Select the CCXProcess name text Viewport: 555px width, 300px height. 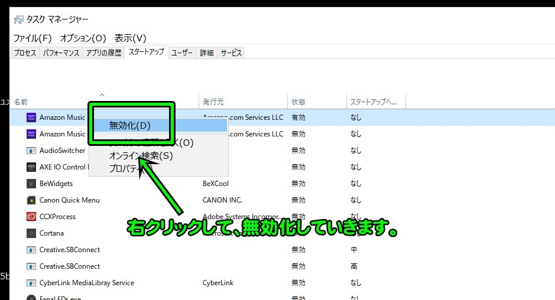tap(57, 217)
